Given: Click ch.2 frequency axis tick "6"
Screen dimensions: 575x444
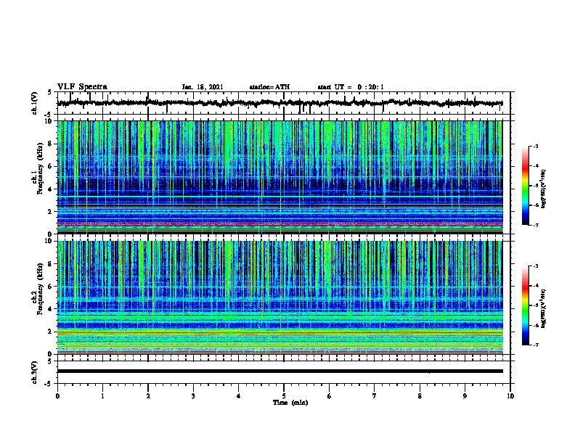Looking at the screenshot, I should [x=50, y=287].
